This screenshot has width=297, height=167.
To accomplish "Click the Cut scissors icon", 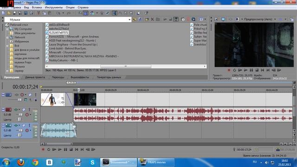I will tap(39, 13).
